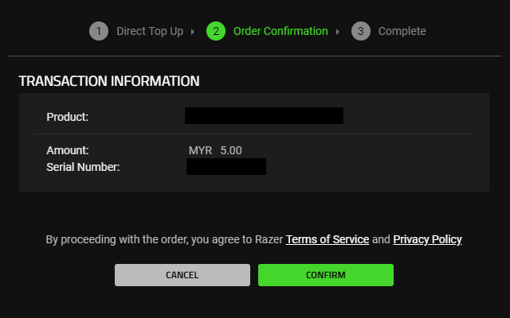The image size is (510, 318).
Task: Click the Product label
Action: [x=67, y=117]
